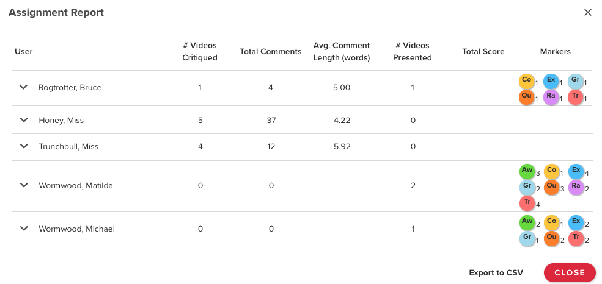Click Matilda Wormwood's blue Ex marker
This screenshot has width=602, height=284.
[x=576, y=171]
